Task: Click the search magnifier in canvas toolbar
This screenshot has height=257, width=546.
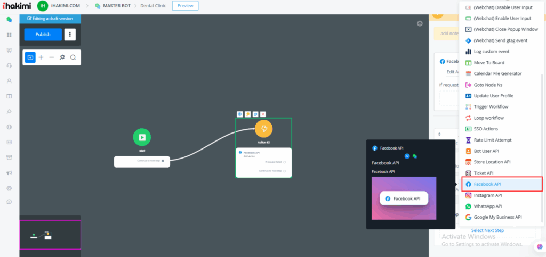Action: pos(73,57)
